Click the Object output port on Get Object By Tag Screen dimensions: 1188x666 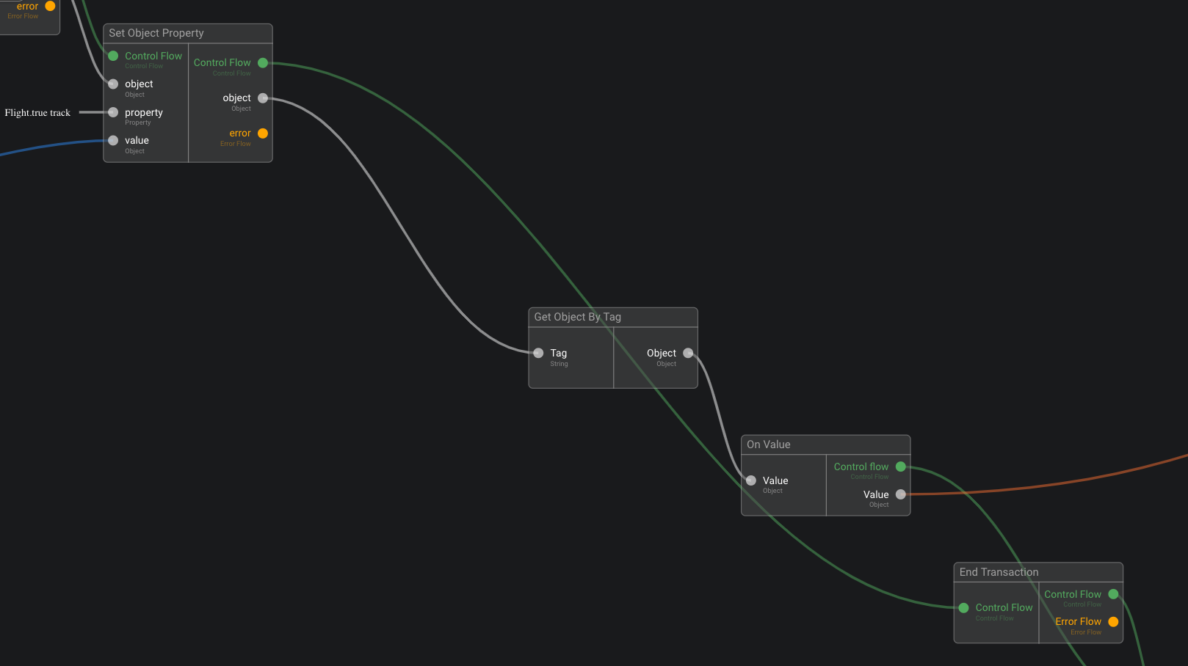coord(688,353)
